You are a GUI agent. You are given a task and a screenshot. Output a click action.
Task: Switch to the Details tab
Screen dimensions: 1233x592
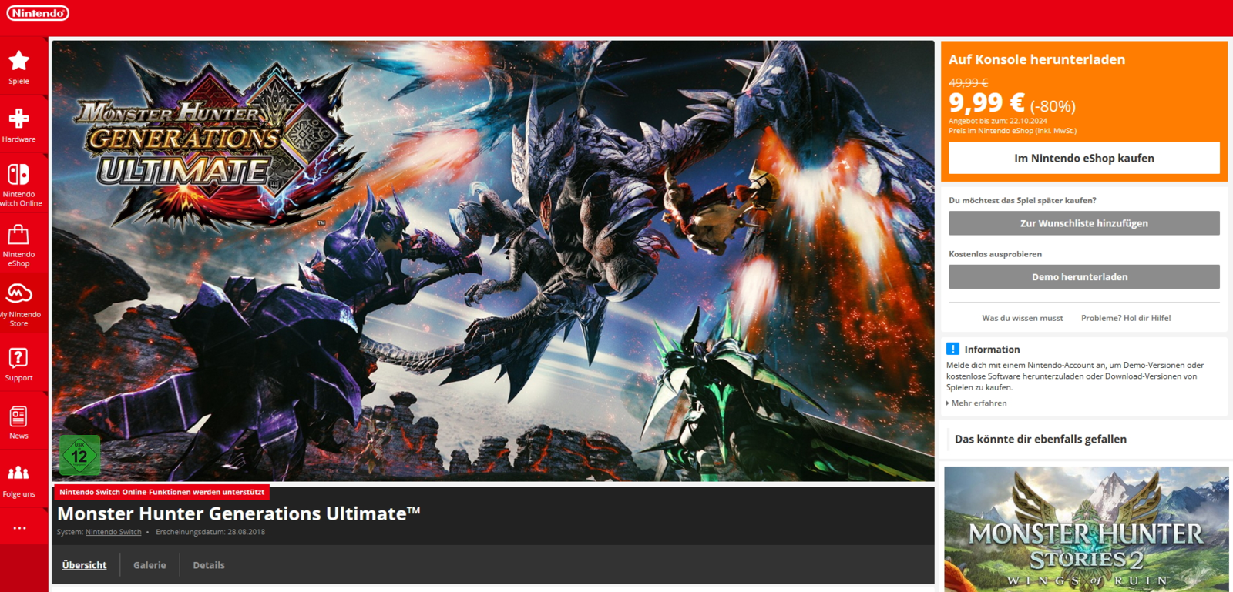(x=209, y=565)
